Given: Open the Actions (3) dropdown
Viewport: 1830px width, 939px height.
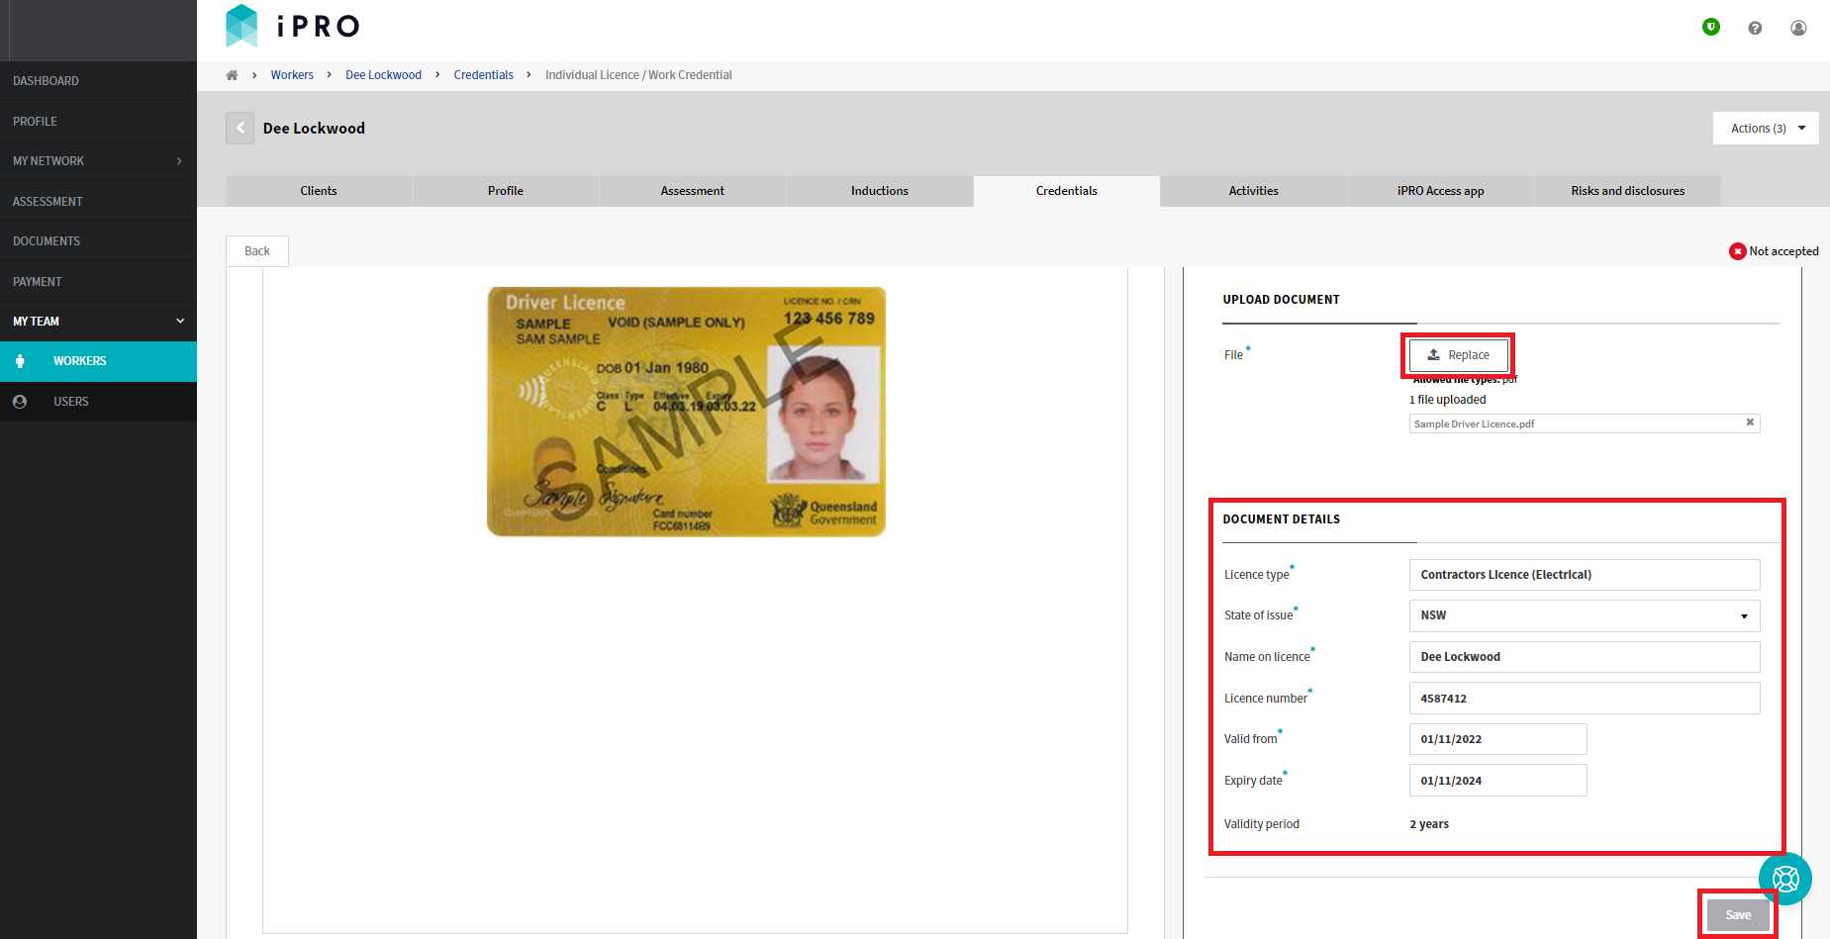Looking at the screenshot, I should click(1766, 129).
